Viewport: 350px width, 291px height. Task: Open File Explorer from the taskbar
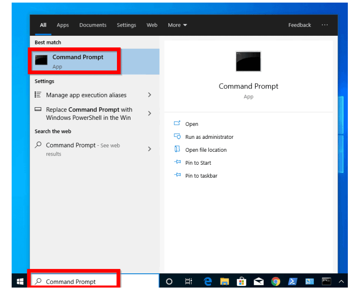224,282
